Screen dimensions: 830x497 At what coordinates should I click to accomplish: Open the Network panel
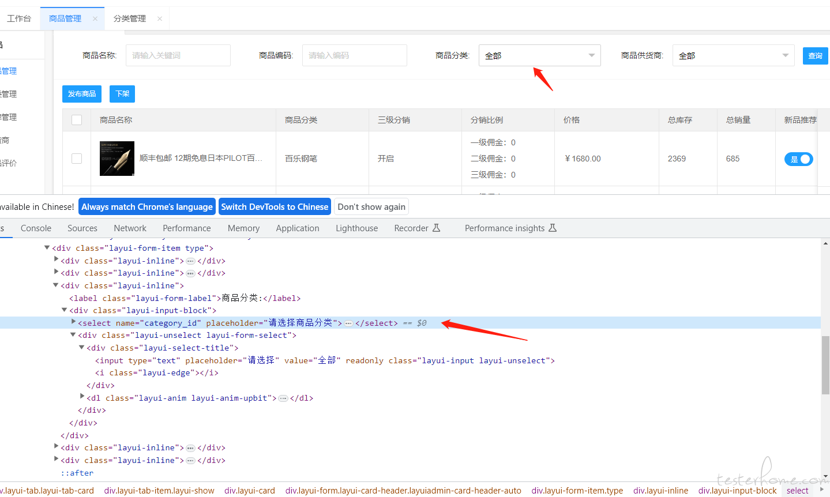130,228
